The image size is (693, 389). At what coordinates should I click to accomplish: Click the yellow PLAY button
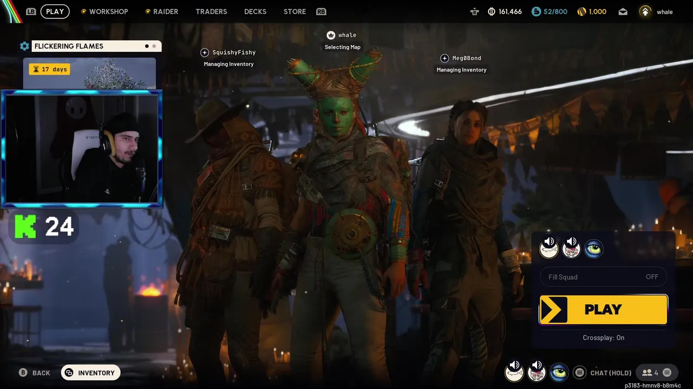(x=603, y=310)
